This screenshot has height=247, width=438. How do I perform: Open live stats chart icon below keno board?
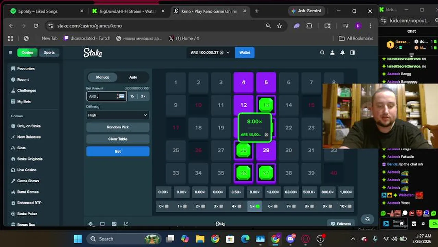click(114, 224)
